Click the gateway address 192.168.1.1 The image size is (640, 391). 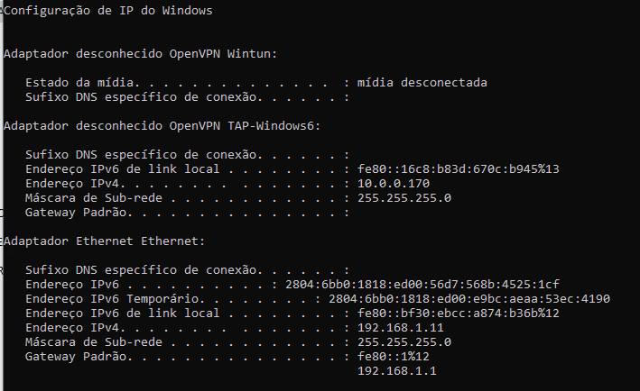tap(397, 371)
